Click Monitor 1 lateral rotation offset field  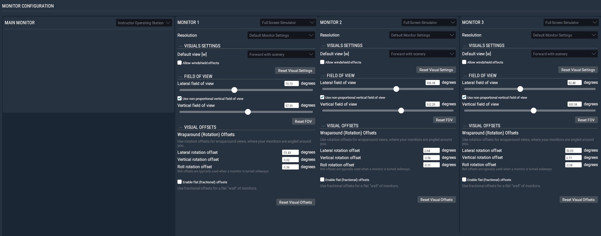290,152
